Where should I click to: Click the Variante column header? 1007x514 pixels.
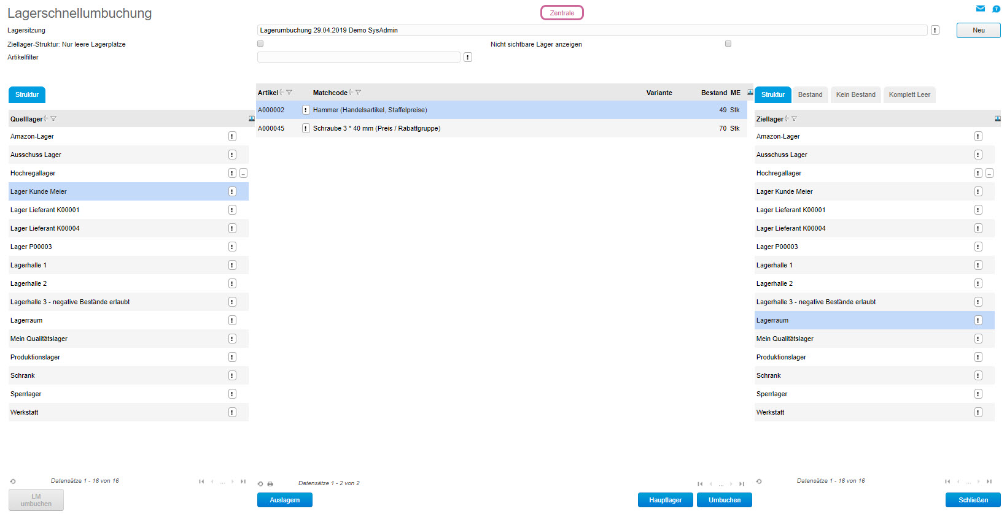(x=659, y=93)
